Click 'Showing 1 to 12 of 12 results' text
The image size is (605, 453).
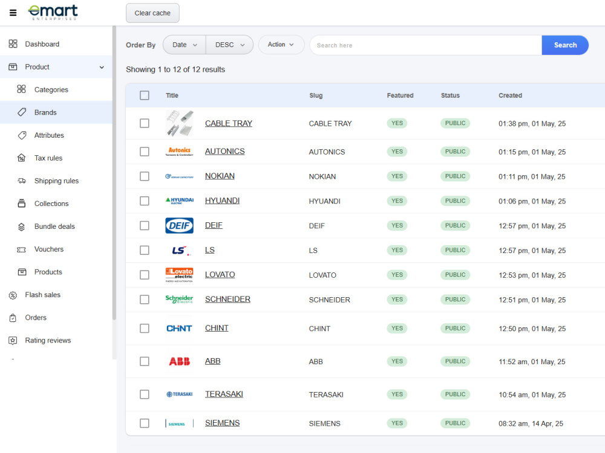pyautogui.click(x=175, y=69)
